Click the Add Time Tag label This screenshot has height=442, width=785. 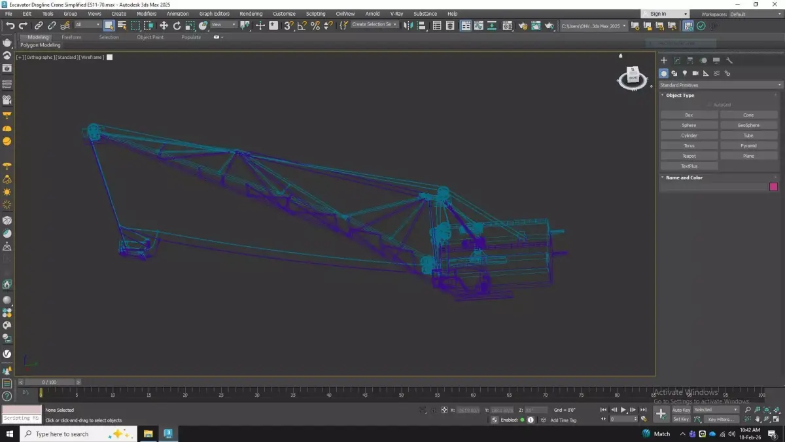click(563, 420)
